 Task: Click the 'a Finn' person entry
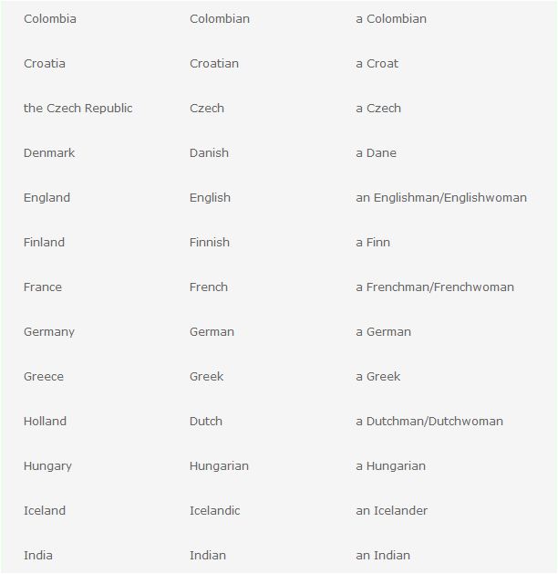[373, 243]
